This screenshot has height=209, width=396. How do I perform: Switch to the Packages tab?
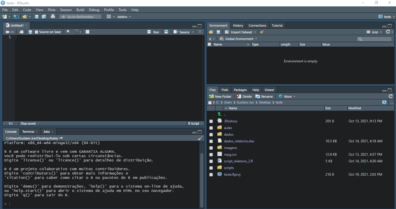point(240,90)
